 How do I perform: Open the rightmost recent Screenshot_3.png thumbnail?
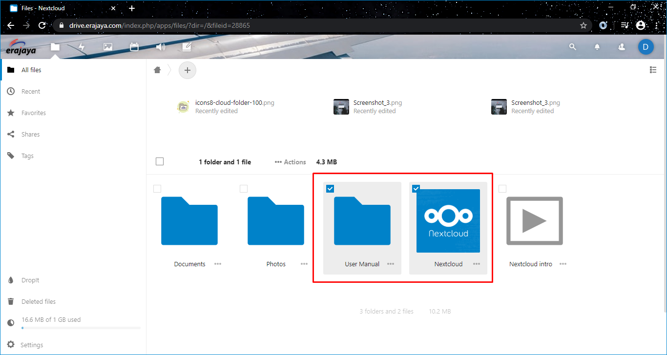coord(499,107)
